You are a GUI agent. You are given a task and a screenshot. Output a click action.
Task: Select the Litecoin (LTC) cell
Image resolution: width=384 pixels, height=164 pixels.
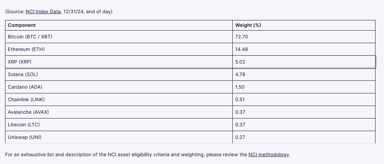(24, 125)
